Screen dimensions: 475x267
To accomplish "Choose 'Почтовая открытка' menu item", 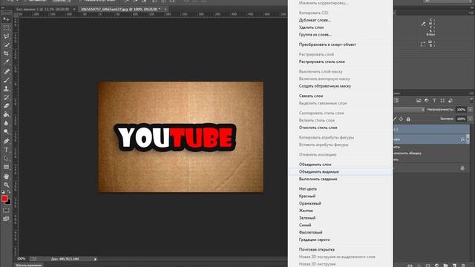I will click(317, 249).
